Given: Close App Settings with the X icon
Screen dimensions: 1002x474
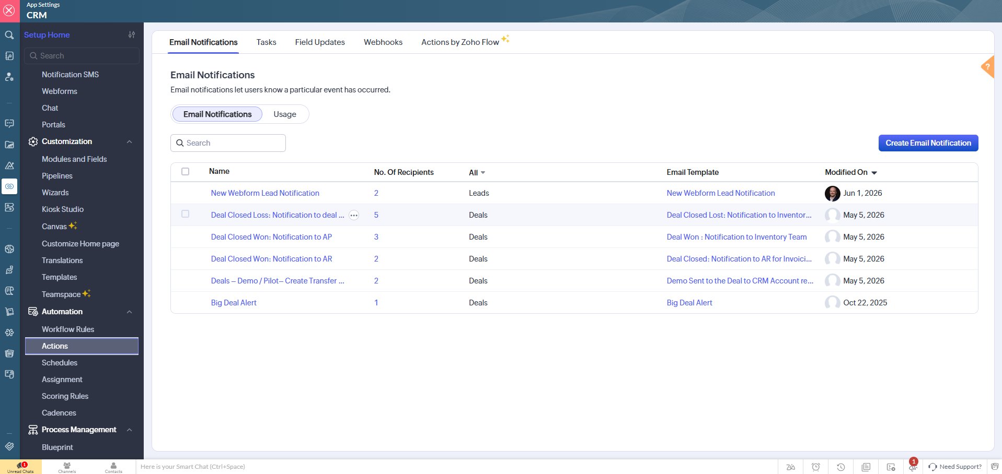Looking at the screenshot, I should click(x=9, y=11).
